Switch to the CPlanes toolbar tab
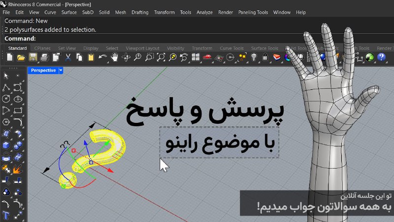This screenshot has width=394, height=222. [x=42, y=48]
